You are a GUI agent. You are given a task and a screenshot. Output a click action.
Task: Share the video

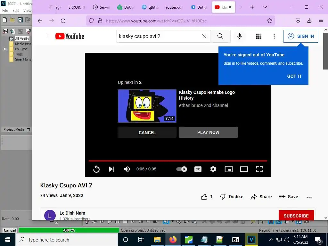[261, 197]
